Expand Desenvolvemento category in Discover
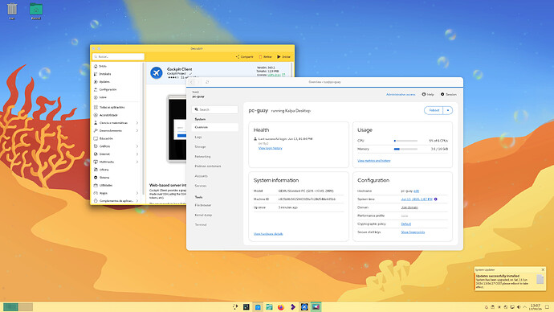 point(137,130)
